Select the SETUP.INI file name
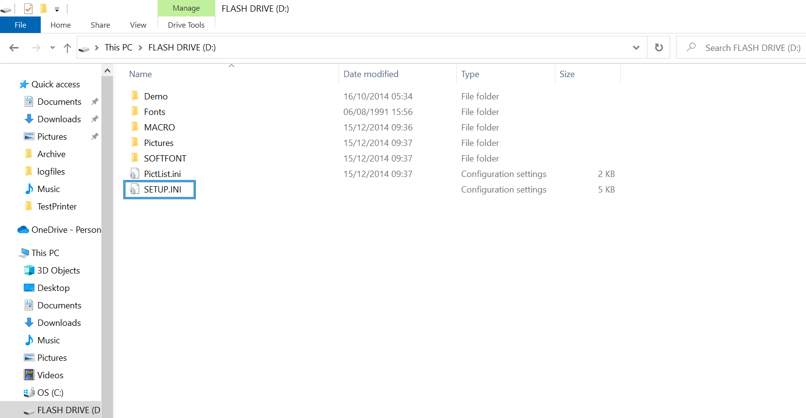The height and width of the screenshot is (418, 806). pos(162,190)
